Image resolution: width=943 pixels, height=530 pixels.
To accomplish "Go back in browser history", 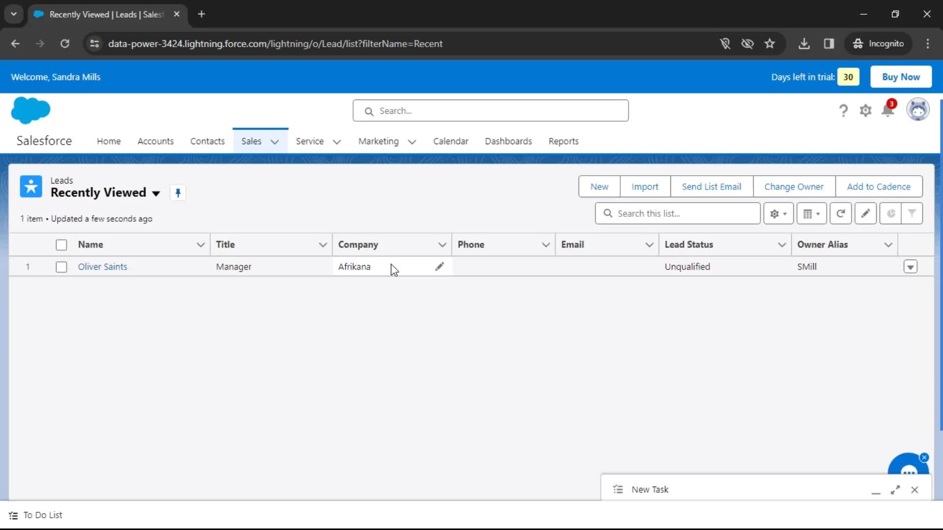I will click(15, 44).
